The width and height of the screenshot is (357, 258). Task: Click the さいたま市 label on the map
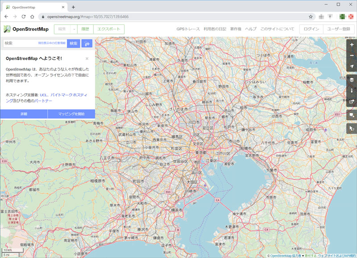pos(178,109)
